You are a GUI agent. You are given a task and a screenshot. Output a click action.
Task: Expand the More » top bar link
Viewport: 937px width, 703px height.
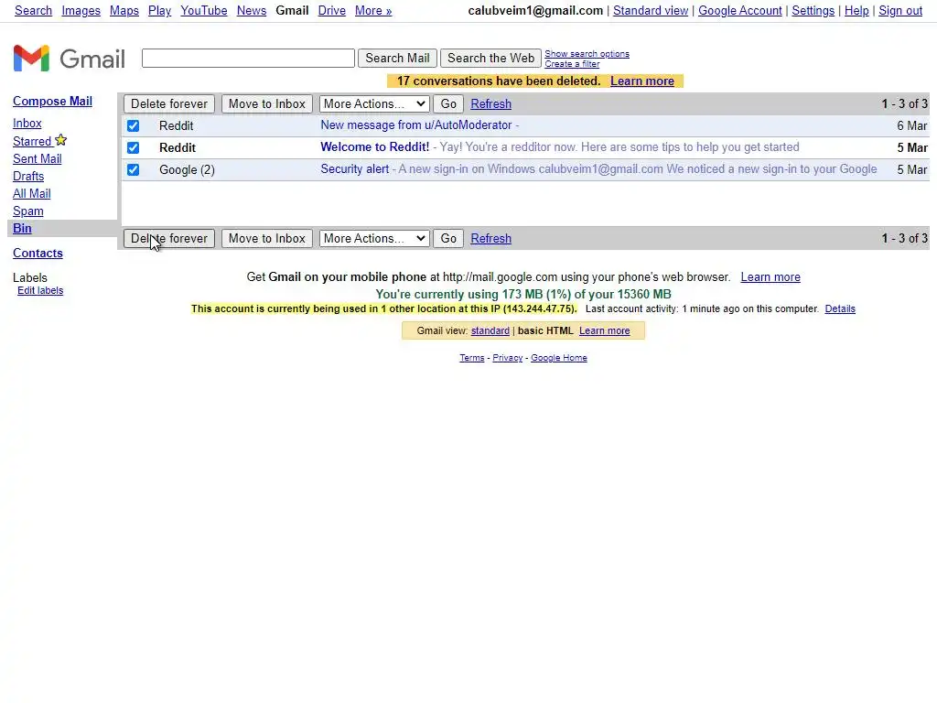pyautogui.click(x=373, y=11)
